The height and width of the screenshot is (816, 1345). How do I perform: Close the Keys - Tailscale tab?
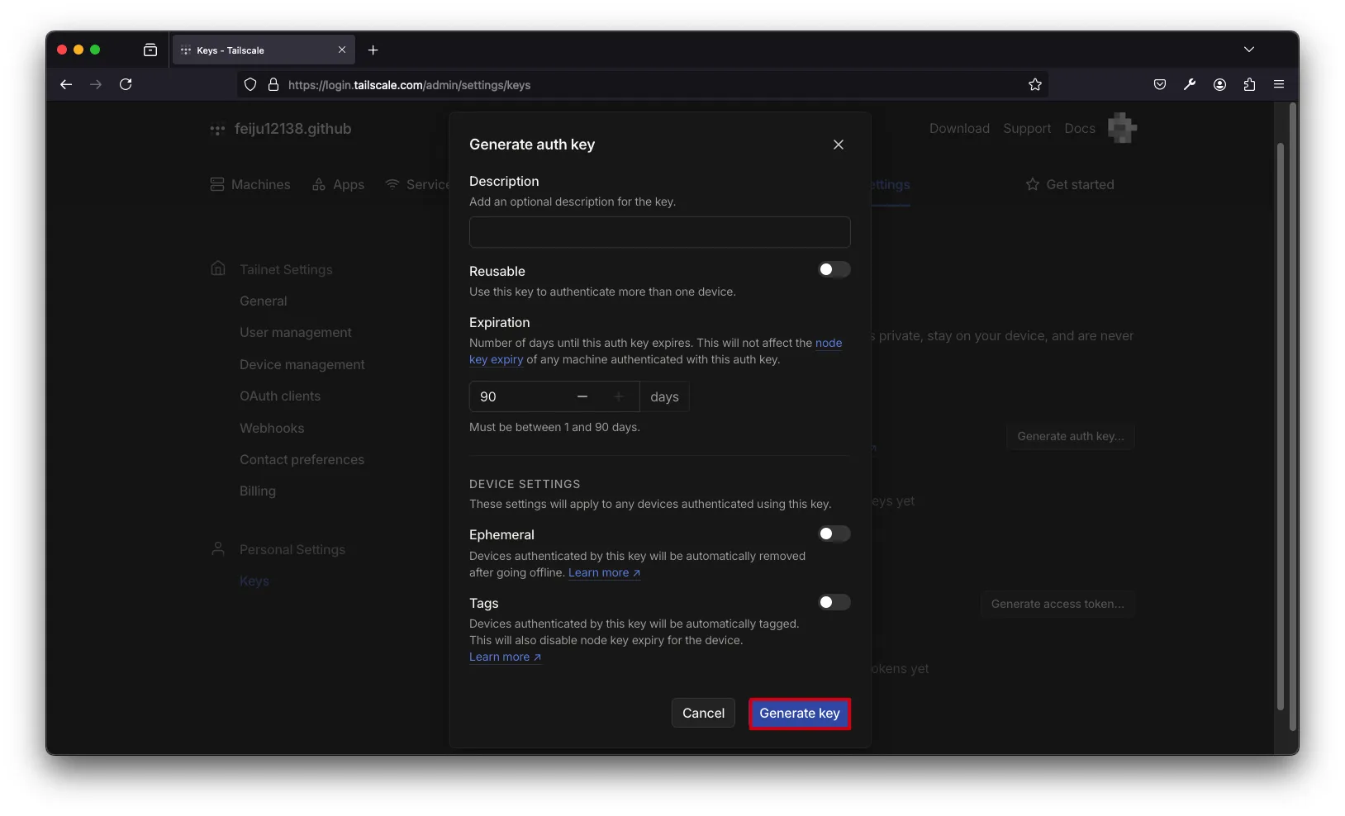(x=342, y=50)
